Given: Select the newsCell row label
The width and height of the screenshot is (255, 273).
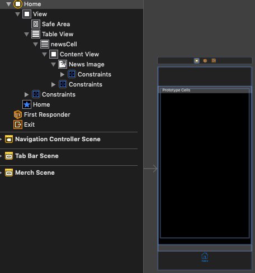Looking at the screenshot, I should [x=64, y=44].
